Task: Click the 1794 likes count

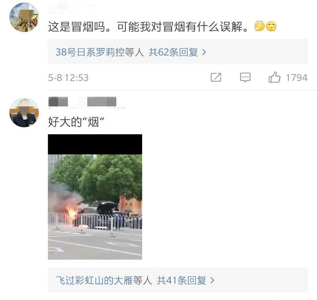Action: [297, 78]
